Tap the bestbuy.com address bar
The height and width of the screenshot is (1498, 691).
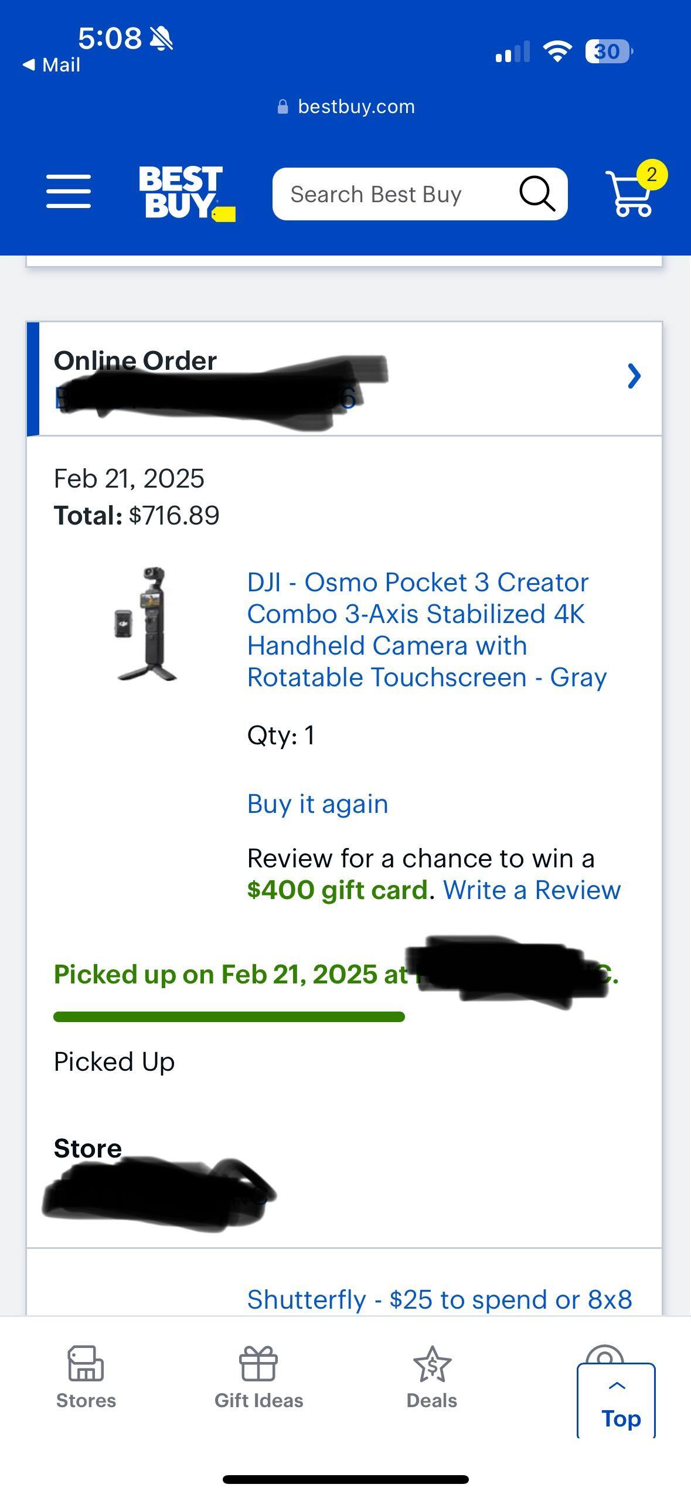[x=346, y=107]
